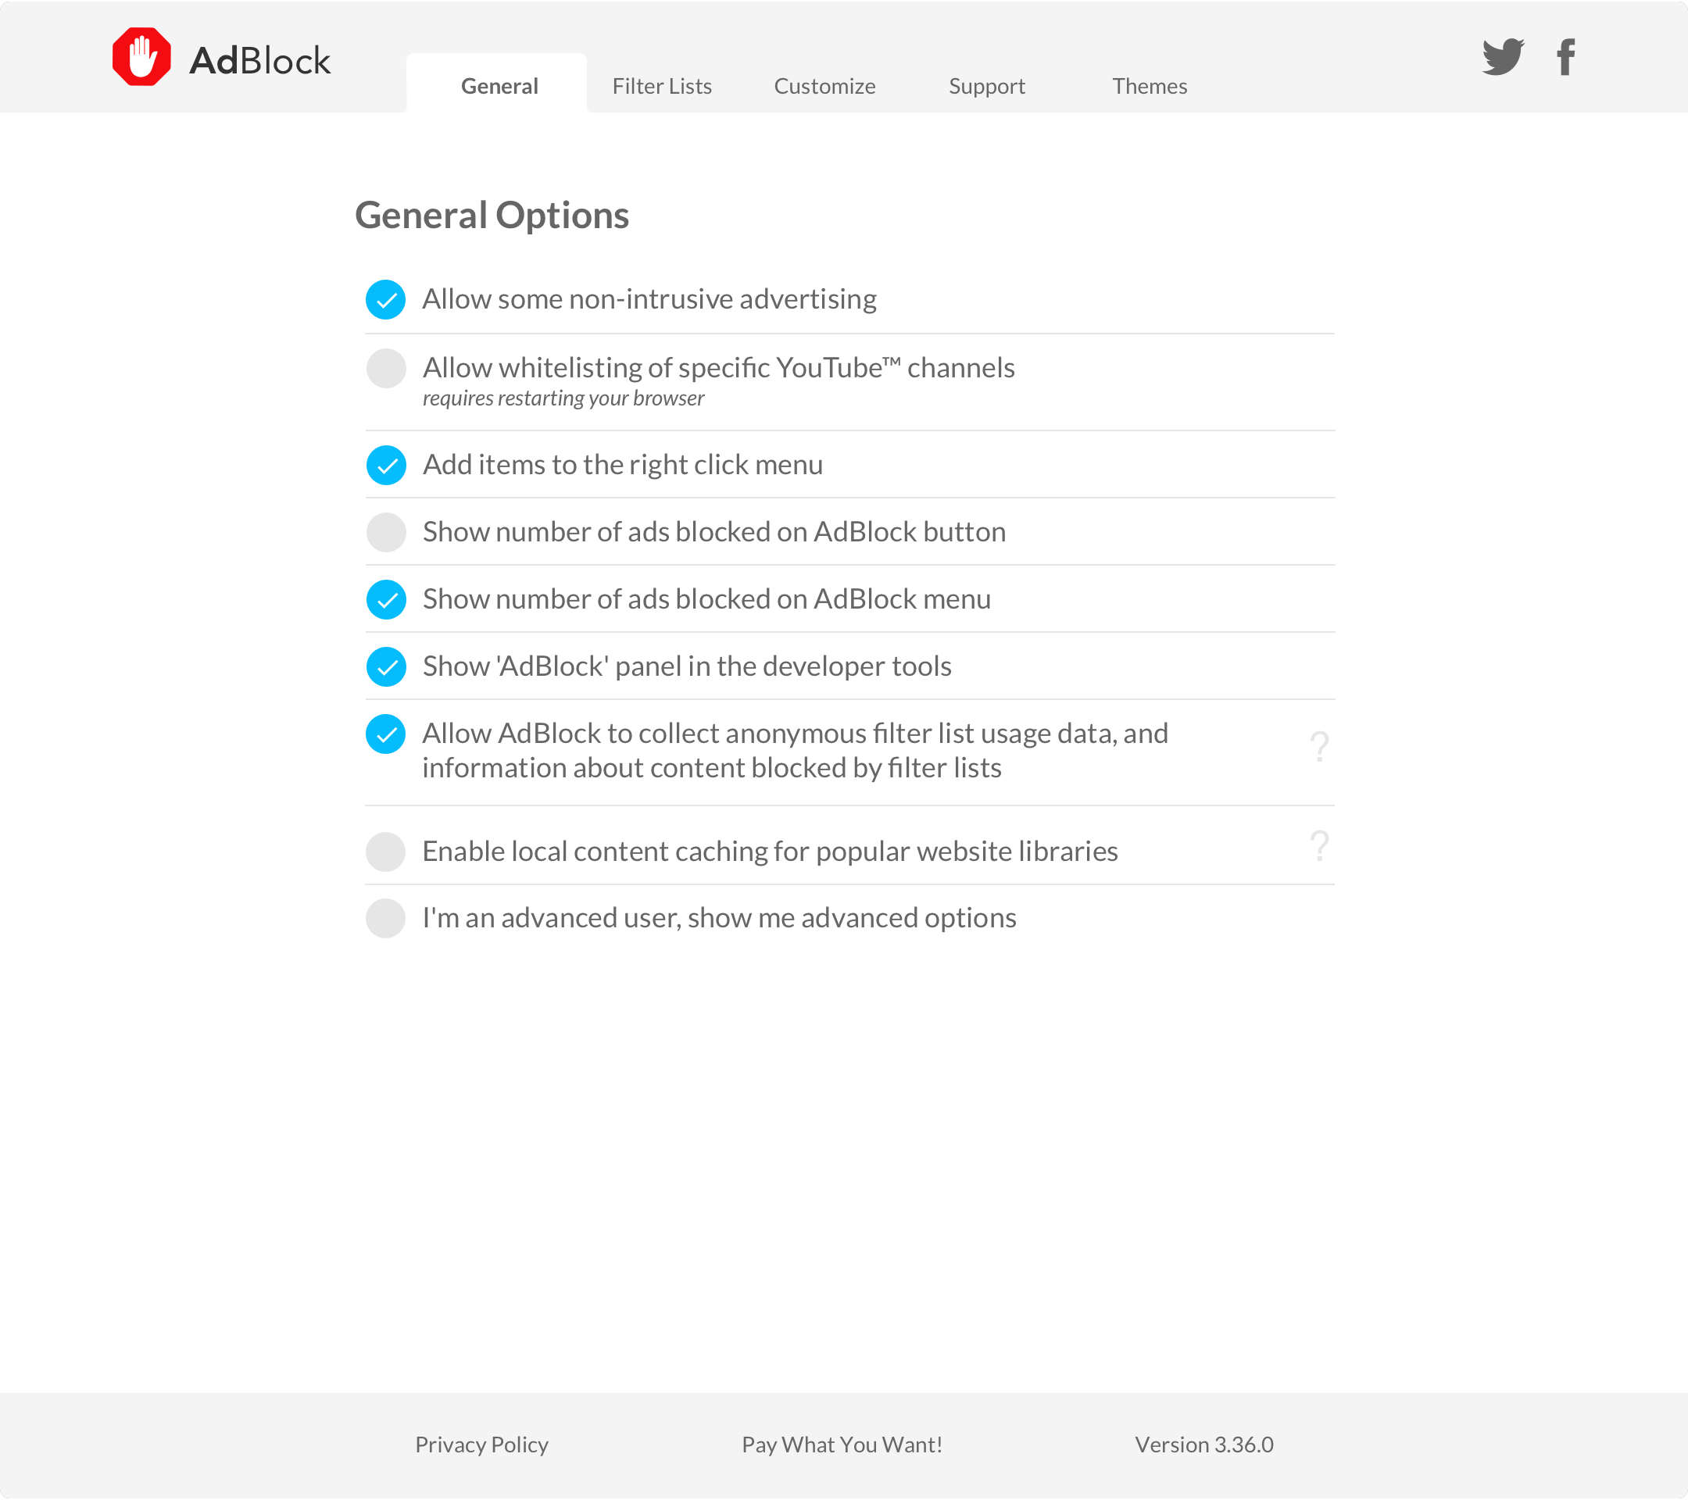Open the AdBlock Twitter page icon
The height and width of the screenshot is (1500, 1688).
1502,57
